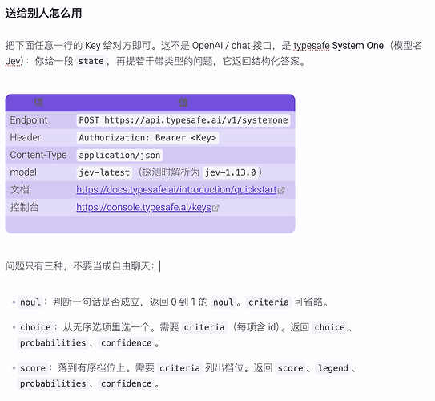Click the underlined word 'Jev' in paragraph

13,62
